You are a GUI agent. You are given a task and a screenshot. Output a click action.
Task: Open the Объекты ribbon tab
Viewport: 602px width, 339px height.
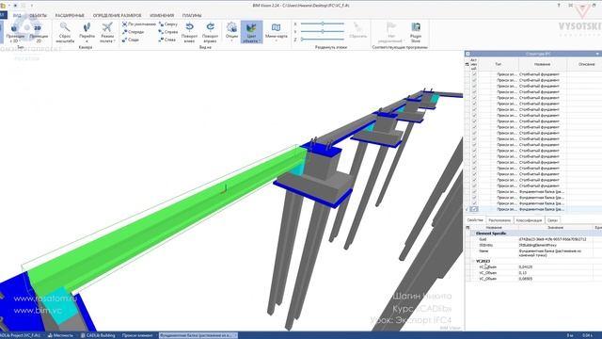(38, 15)
